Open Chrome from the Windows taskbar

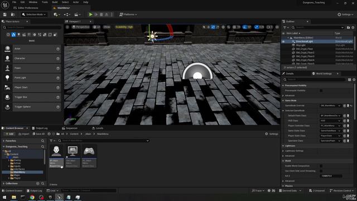click(32, 197)
